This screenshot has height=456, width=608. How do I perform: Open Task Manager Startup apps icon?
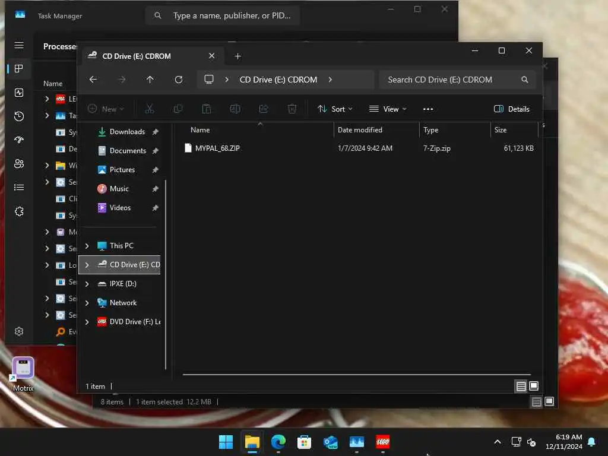point(19,140)
